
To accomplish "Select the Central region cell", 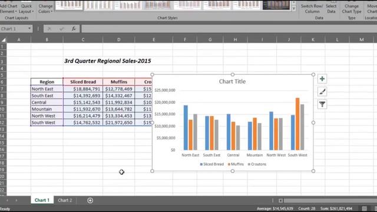I will point(47,102).
